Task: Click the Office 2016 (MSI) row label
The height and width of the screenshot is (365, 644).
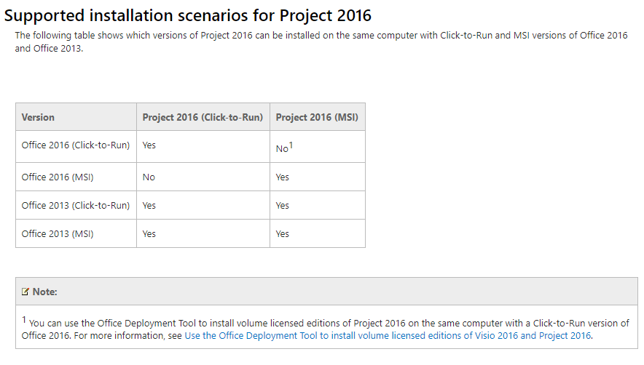Action: coord(58,177)
